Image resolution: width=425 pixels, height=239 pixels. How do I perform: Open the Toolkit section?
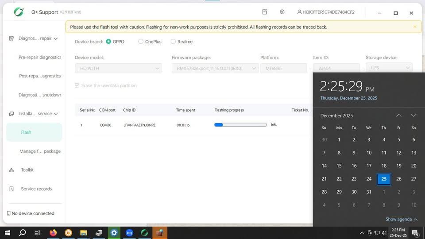point(27,170)
